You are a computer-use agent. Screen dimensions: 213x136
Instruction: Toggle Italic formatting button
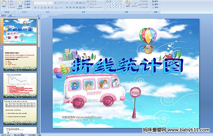(x=38, y=8)
